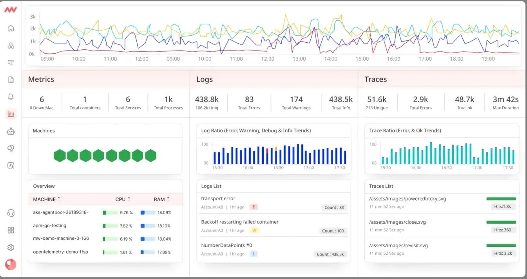Click the document reports icon in sidebar
This screenshot has width=527, height=279.
point(11,79)
